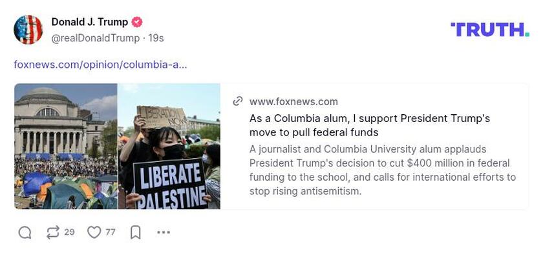This screenshot has height=262, width=543.
Task: Open the "As a Columbia alum" article headline
Action: [x=370, y=125]
